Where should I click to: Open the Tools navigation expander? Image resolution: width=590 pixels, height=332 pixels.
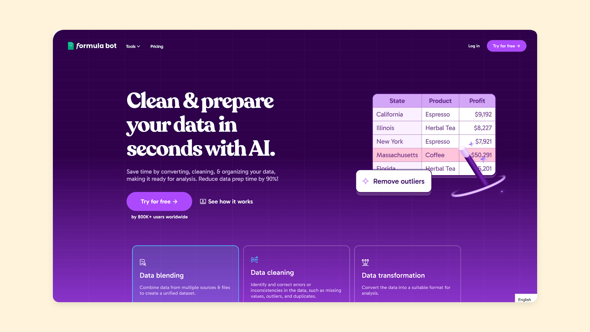[132, 46]
